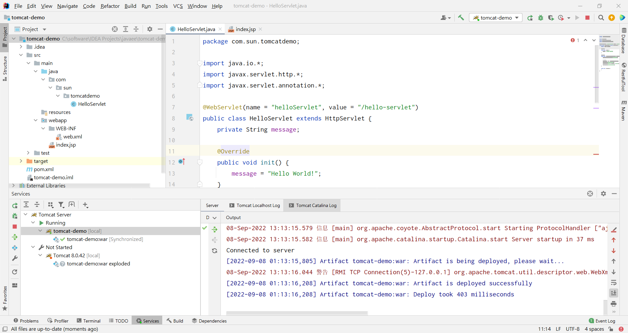This screenshot has height=333, width=628.
Task: Toggle soft-wrap in console output
Action: [x=614, y=283]
